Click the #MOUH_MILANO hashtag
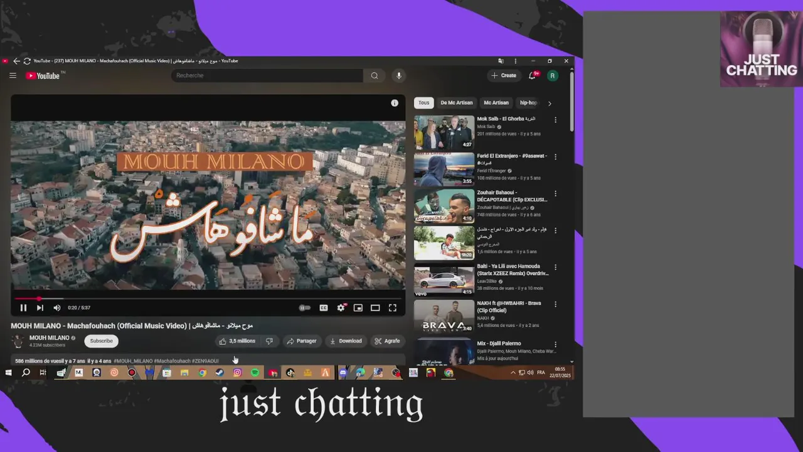The width and height of the screenshot is (803, 452). (133, 361)
